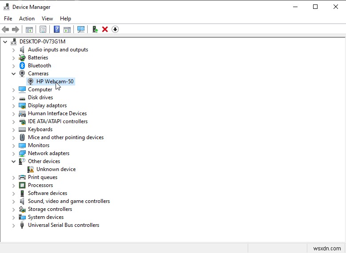Click the Processors chip icon
The width and height of the screenshot is (346, 253).
click(22, 185)
